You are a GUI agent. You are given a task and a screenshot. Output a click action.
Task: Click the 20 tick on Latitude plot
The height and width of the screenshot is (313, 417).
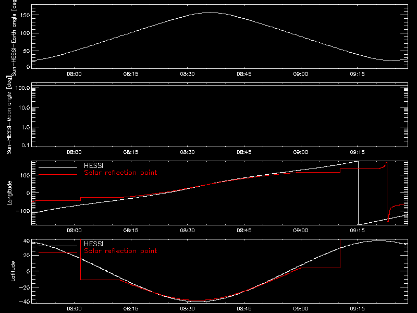point(27,255)
